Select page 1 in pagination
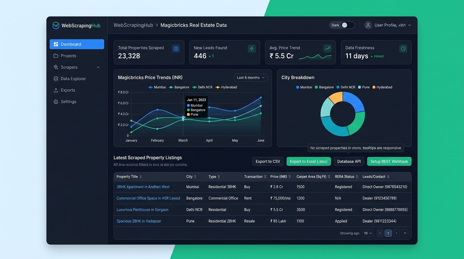This screenshot has height=259, width=464. point(388,233)
